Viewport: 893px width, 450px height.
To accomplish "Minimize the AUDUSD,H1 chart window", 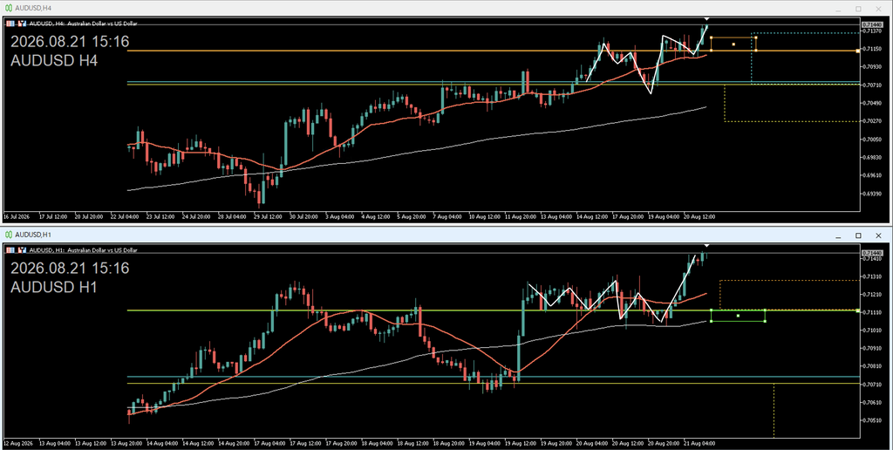I will coord(838,235).
